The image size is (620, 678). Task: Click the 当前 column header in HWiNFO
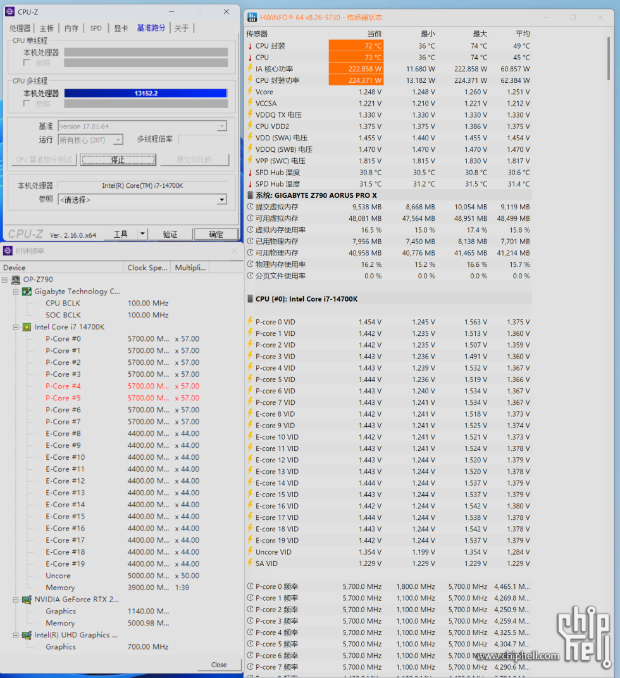point(375,34)
